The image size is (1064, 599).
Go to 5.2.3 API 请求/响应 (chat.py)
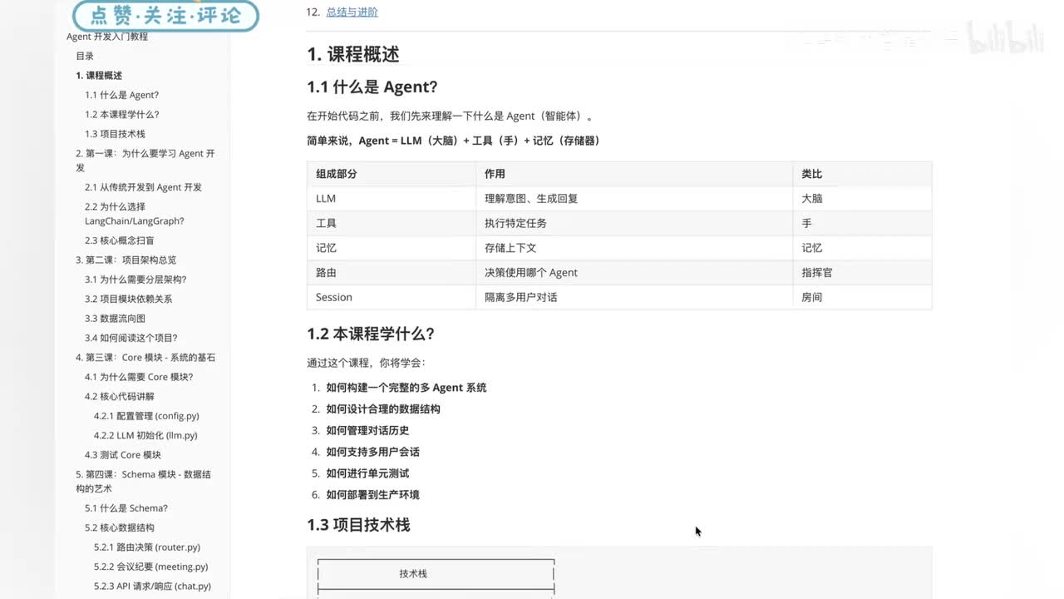pos(152,587)
